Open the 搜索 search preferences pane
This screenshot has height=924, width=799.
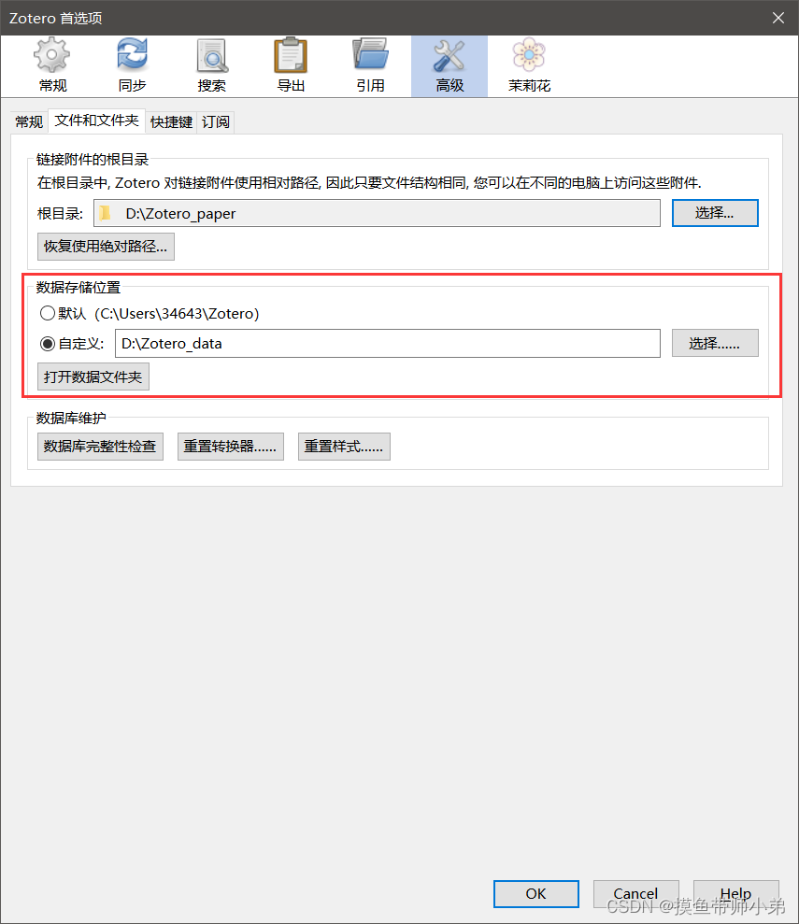pyautogui.click(x=211, y=66)
